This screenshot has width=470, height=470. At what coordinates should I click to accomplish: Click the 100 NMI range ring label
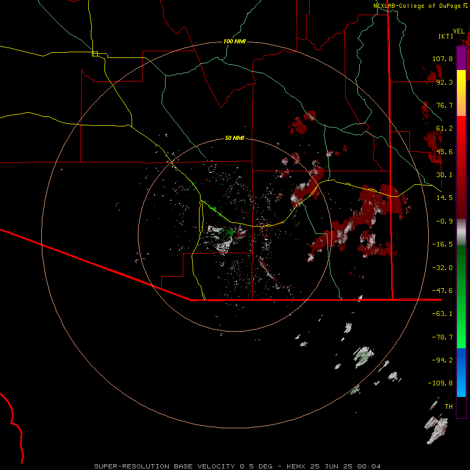coord(234,41)
